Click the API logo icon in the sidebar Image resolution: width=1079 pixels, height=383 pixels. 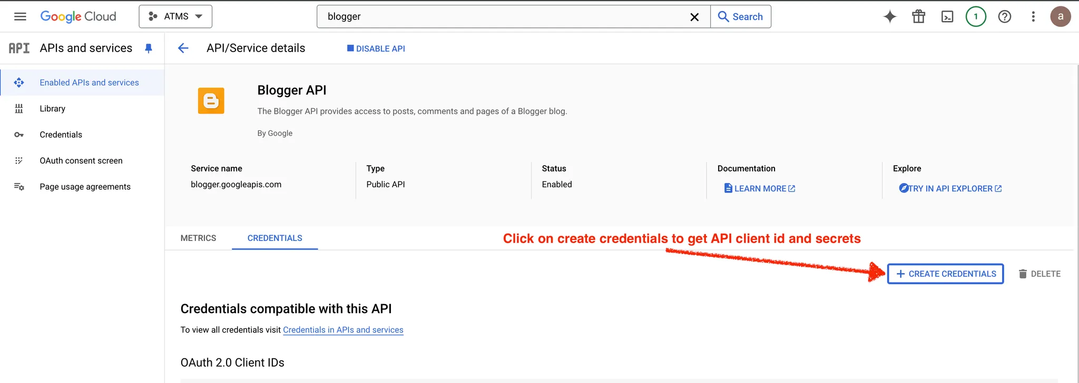point(19,48)
